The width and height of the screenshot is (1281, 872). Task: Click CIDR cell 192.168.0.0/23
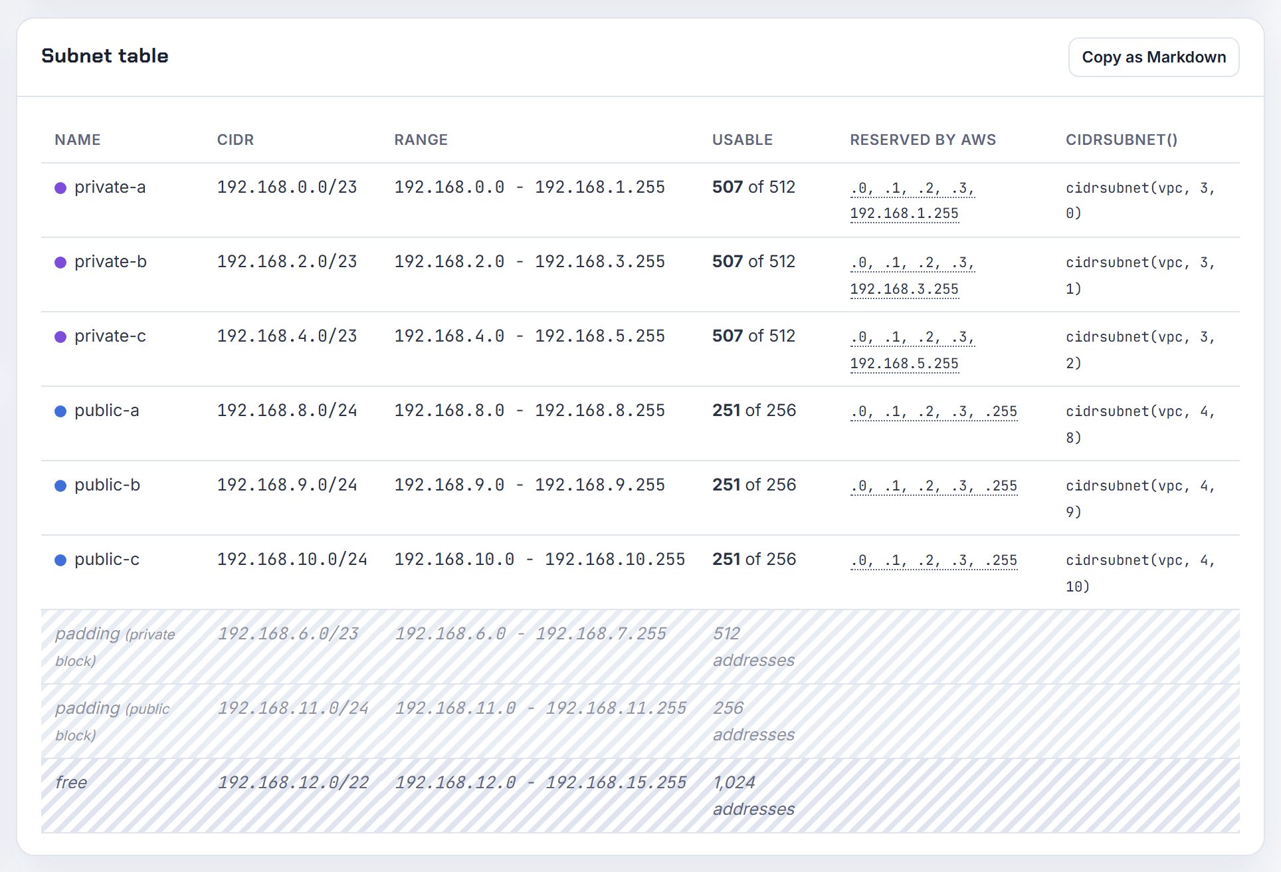[x=287, y=187]
